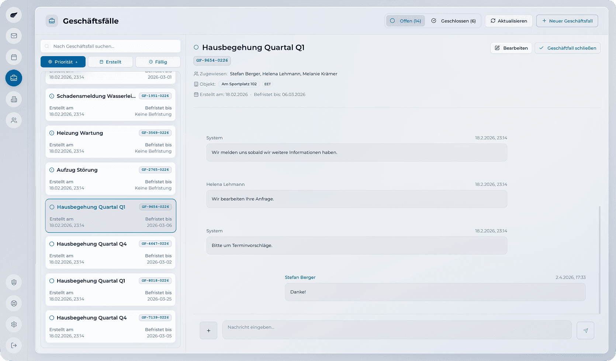Show closed cases with Geschlossen (6)
The width and height of the screenshot is (616, 361).
(453, 21)
